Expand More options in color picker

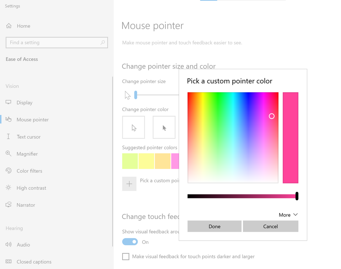click(288, 215)
